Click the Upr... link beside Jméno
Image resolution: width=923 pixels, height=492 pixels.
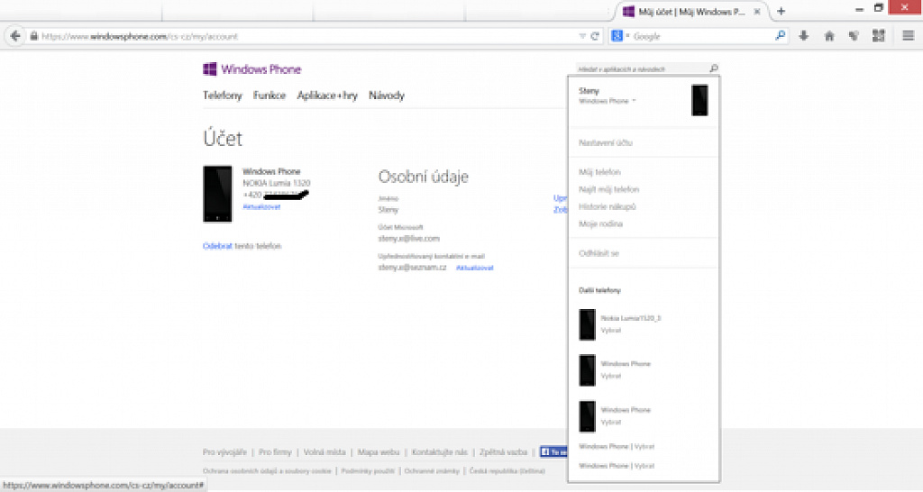(561, 198)
